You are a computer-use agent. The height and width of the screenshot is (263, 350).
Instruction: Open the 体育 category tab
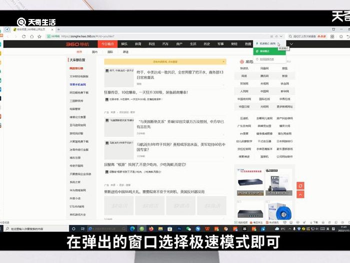click(x=138, y=44)
